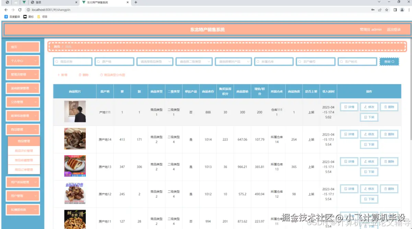Focus the 所属仓库 search field
The image size is (412, 229).
click(274, 61)
